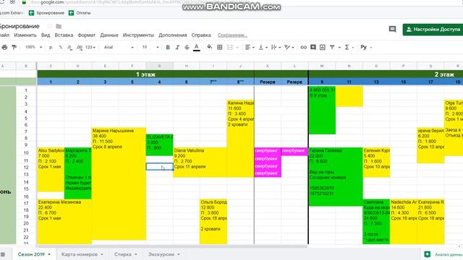This screenshot has width=463, height=260.
Task: Click the Print icon in the toolbar
Action: 4,47
